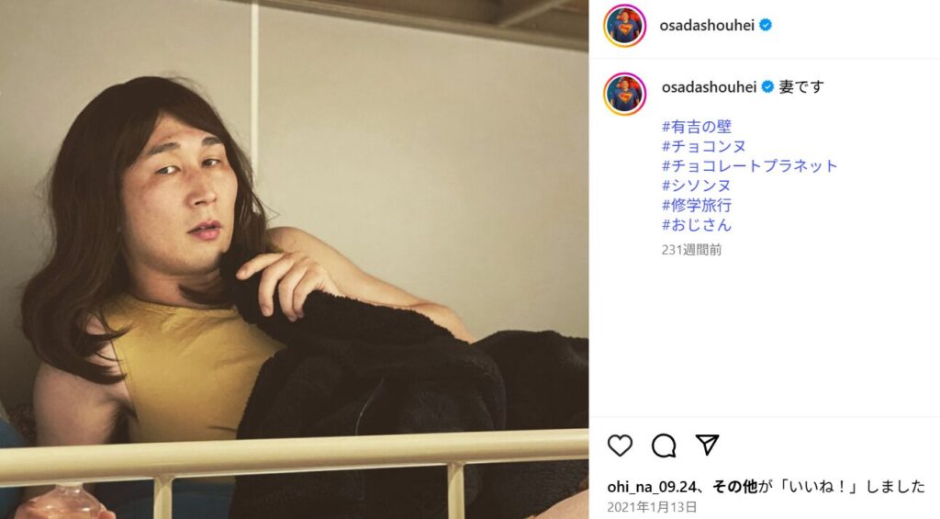Open the header profile avatar

(x=624, y=25)
